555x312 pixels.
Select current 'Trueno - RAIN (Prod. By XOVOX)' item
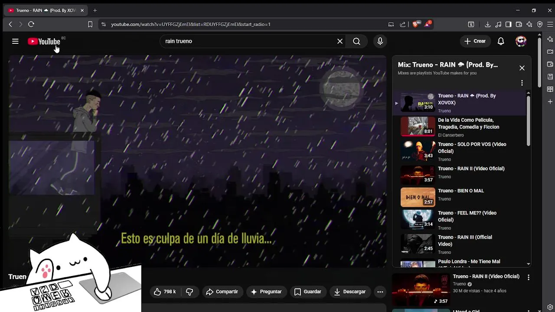click(459, 103)
